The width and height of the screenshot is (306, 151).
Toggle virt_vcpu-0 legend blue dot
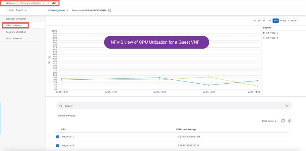pyautogui.click(x=264, y=33)
